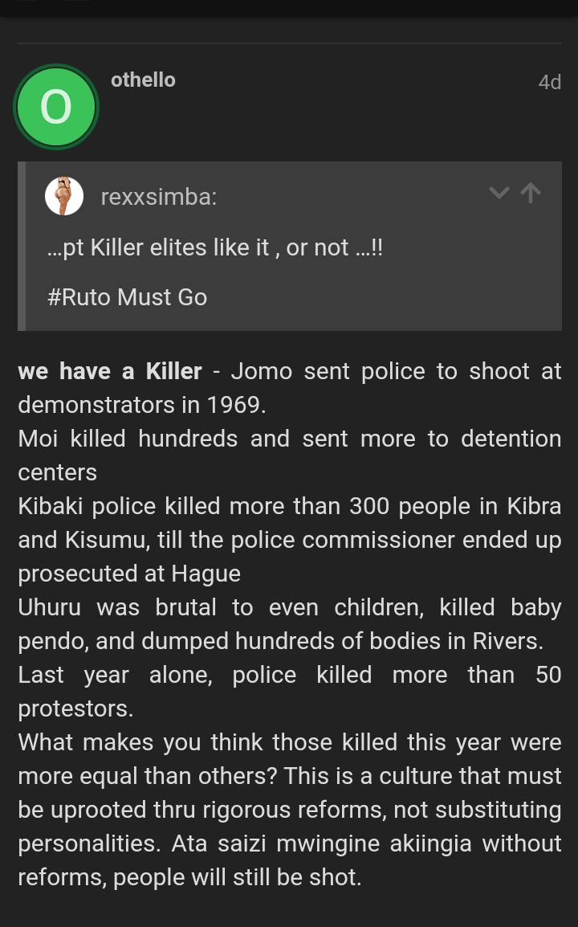Click the line starting "Kibaki police killed"
The width and height of the screenshot is (578, 927).
click(289, 506)
